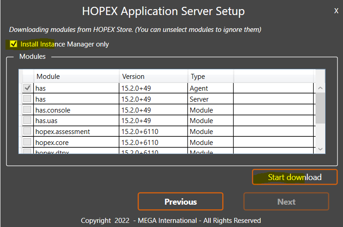Click the Start download button
Screen dimensions: 343x227
(x=295, y=177)
